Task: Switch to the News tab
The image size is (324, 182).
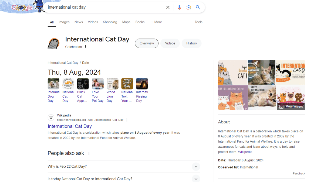Action: [79, 22]
